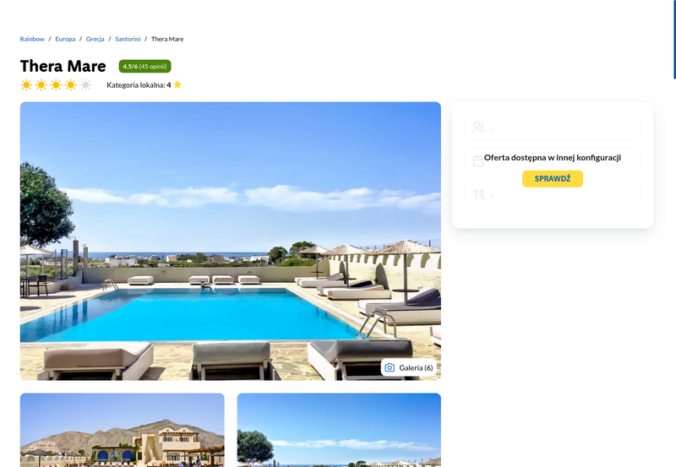Open the Grecja breadcrumb link

coord(95,39)
